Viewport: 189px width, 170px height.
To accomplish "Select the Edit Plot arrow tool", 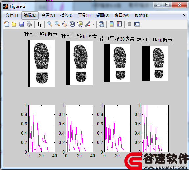I will point(40,24).
